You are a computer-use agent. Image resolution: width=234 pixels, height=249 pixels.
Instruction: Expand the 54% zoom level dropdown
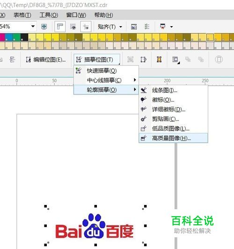[x=33, y=26]
